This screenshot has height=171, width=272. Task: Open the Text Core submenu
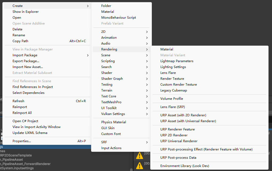coord(121,96)
